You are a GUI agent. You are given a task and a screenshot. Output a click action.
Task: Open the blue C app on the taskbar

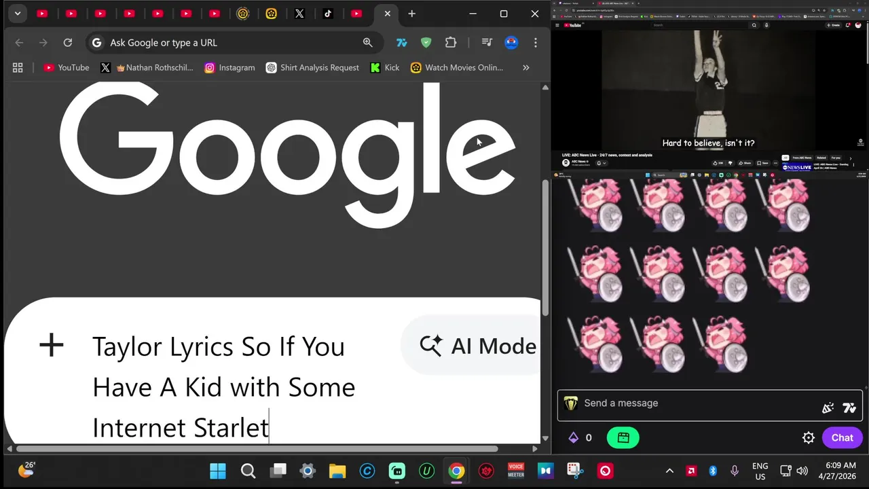367,471
